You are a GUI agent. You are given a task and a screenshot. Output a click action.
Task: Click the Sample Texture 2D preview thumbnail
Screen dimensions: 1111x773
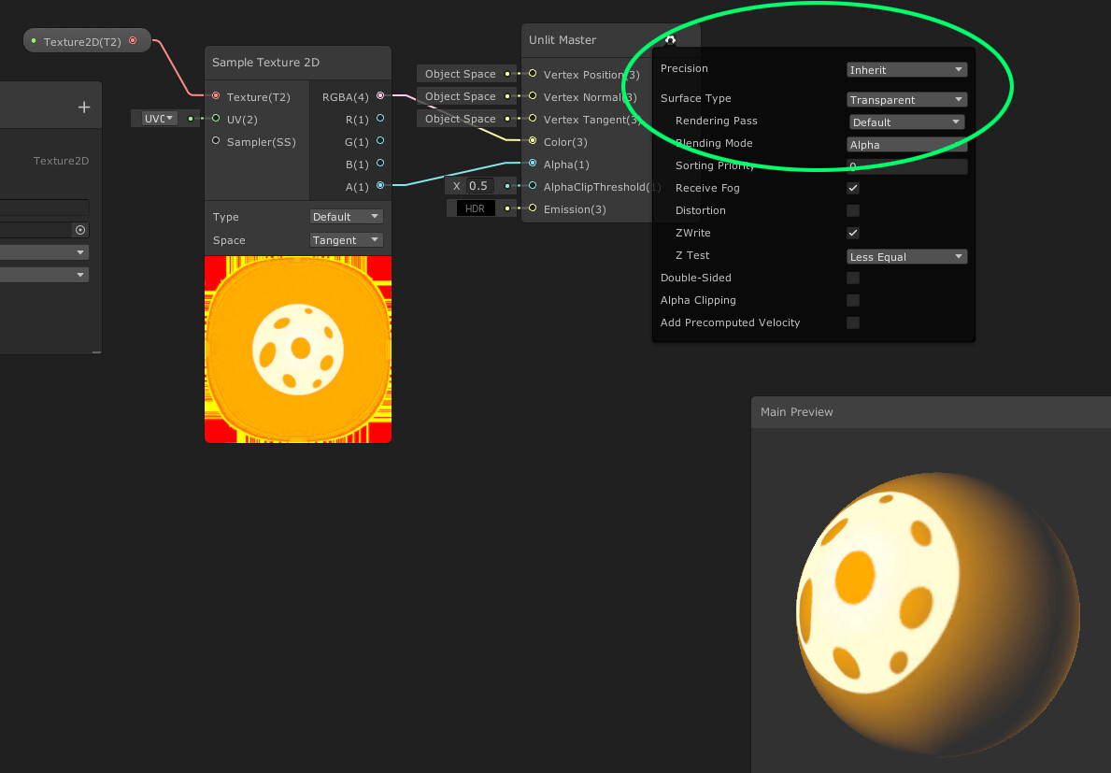(x=298, y=350)
